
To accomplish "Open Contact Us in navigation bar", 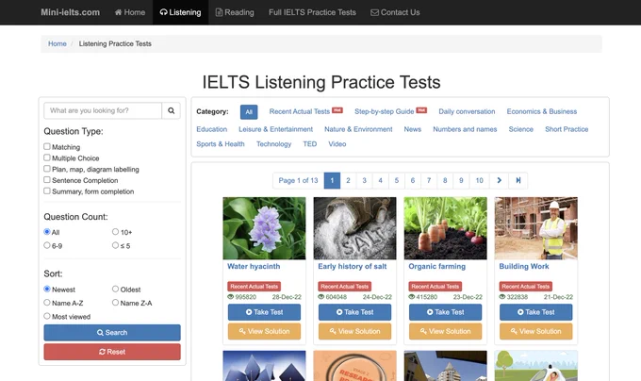I will pyautogui.click(x=395, y=12).
